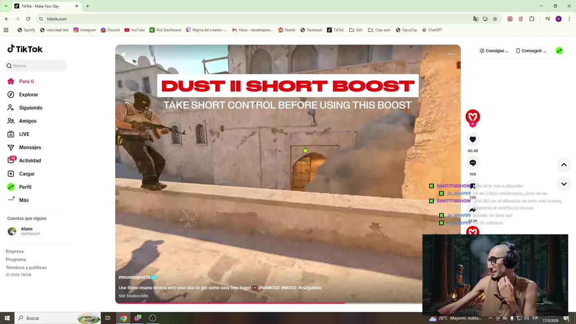Show hidden system tray icons
The image size is (576, 324).
tap(490, 318)
